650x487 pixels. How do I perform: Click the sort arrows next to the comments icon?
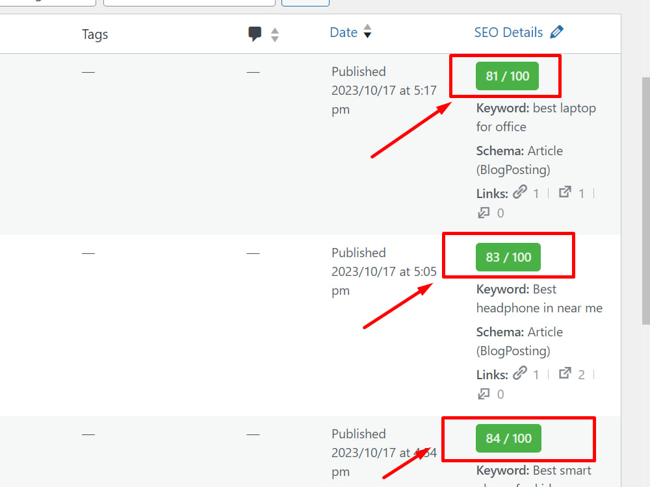[274, 34]
